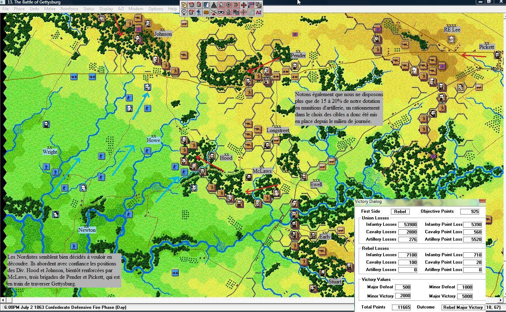The width and height of the screenshot is (506, 312).
Task: Click the red-cornered square icon beside the turn counterclockwise icon
Action: coord(199,5)
